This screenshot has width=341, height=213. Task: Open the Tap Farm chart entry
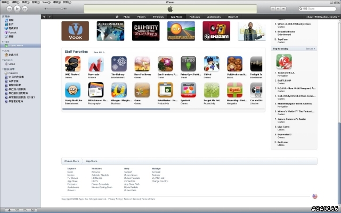(x=283, y=39)
